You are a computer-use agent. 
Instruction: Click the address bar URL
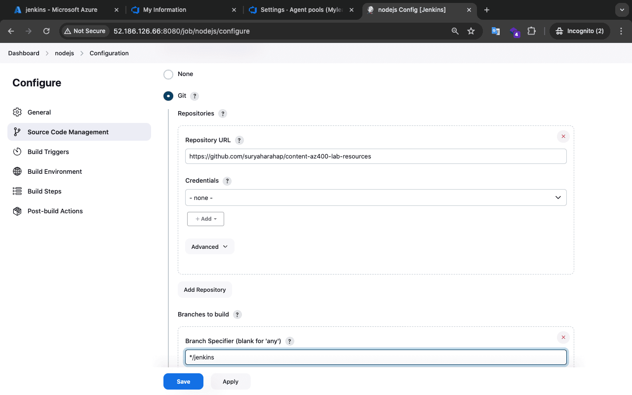tap(182, 31)
